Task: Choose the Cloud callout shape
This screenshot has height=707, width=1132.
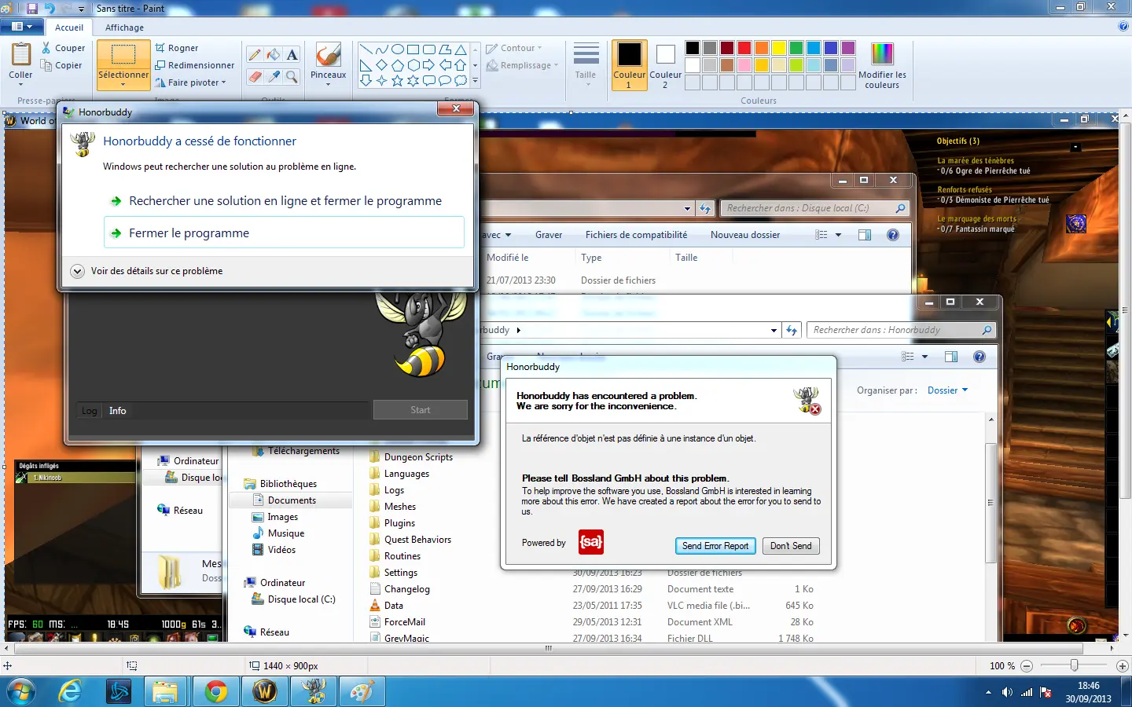Action: (x=461, y=80)
